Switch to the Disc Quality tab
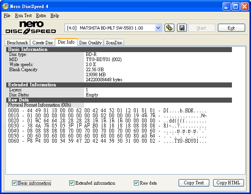This screenshot has height=194, width=251. point(90,42)
